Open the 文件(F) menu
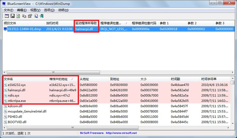 pyautogui.click(x=9, y=10)
